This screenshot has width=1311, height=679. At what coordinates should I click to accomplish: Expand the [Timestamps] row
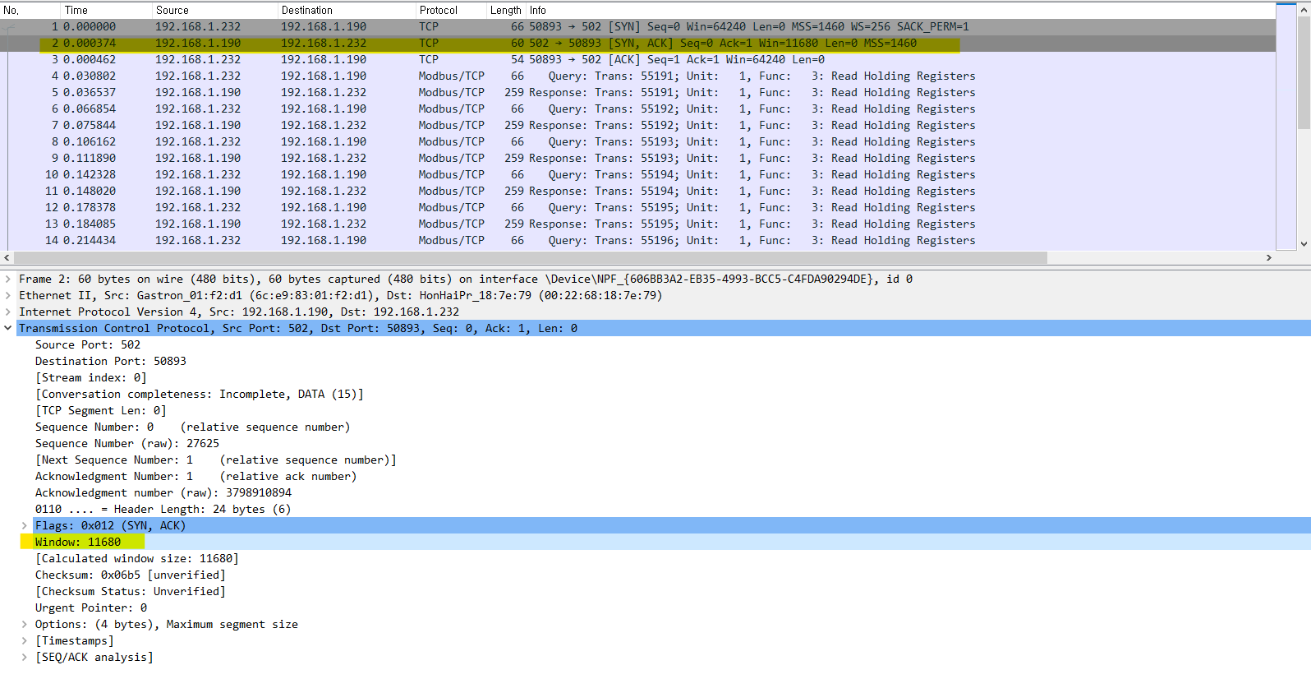pyautogui.click(x=25, y=640)
